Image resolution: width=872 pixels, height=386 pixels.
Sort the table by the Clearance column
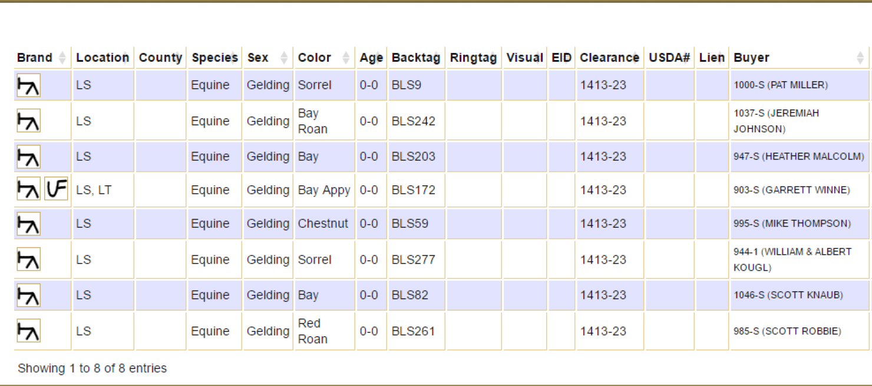[610, 58]
